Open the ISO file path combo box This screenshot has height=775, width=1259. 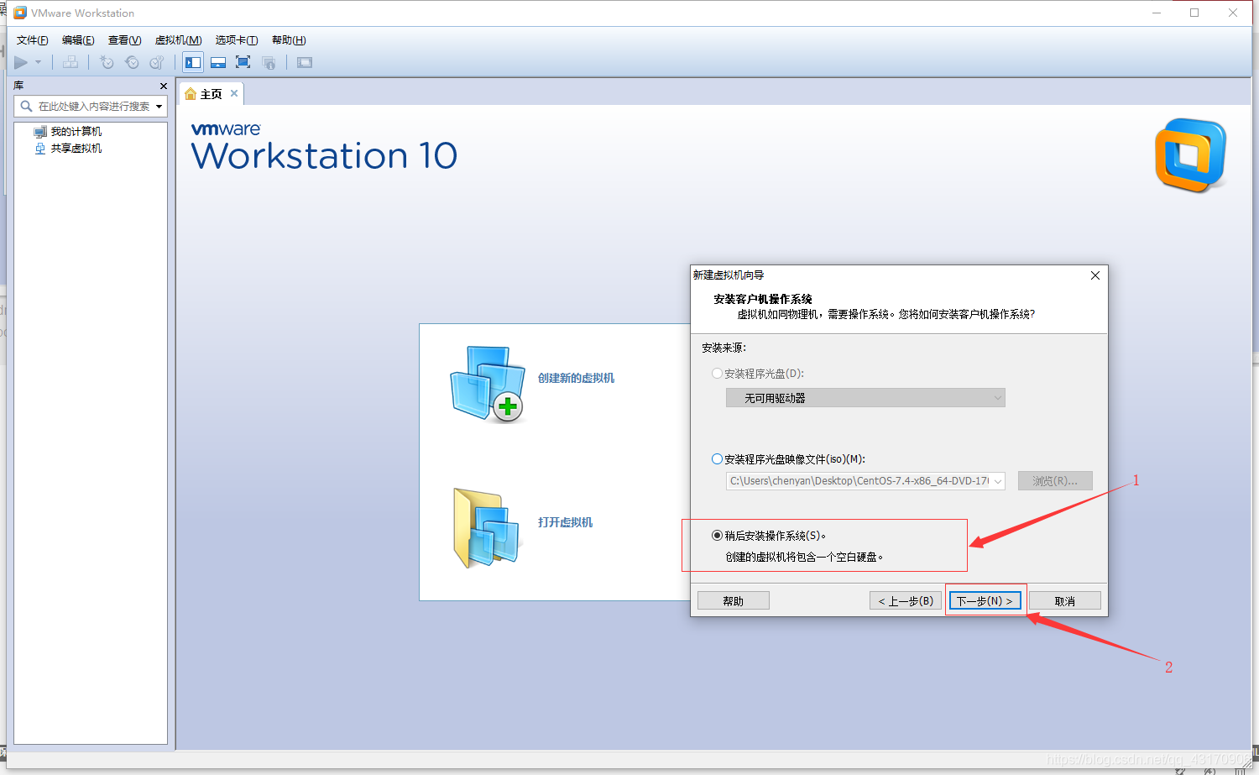[x=865, y=481]
